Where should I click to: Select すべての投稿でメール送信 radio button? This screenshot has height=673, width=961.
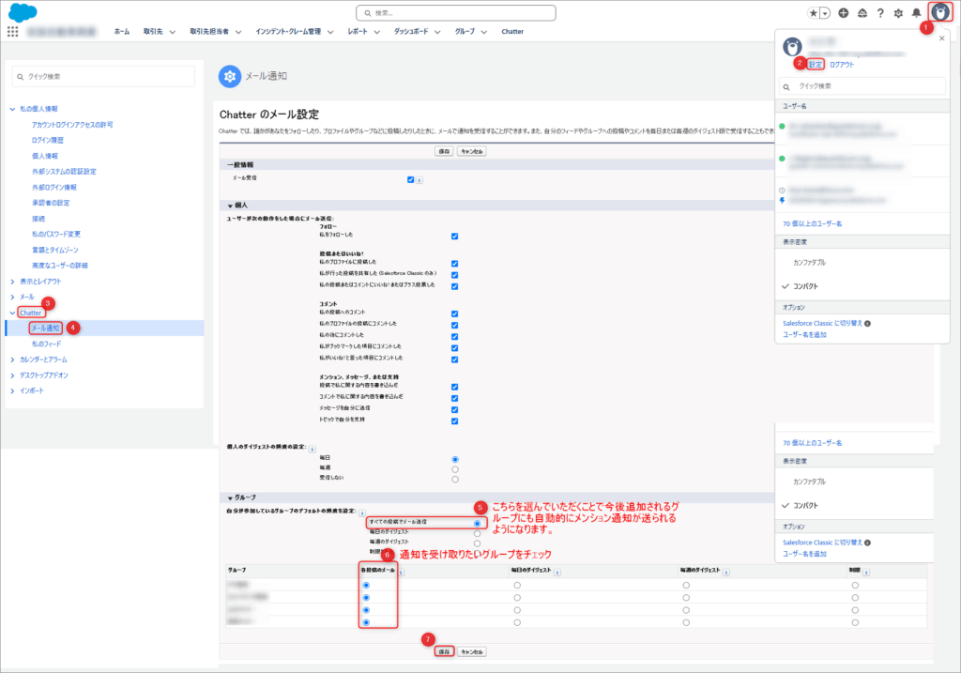[x=478, y=522]
